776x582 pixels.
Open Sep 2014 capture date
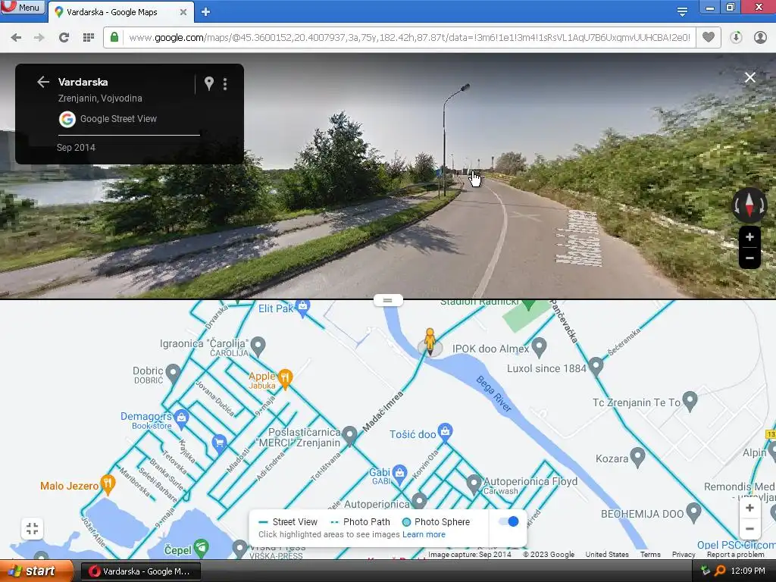pyautogui.click(x=76, y=148)
